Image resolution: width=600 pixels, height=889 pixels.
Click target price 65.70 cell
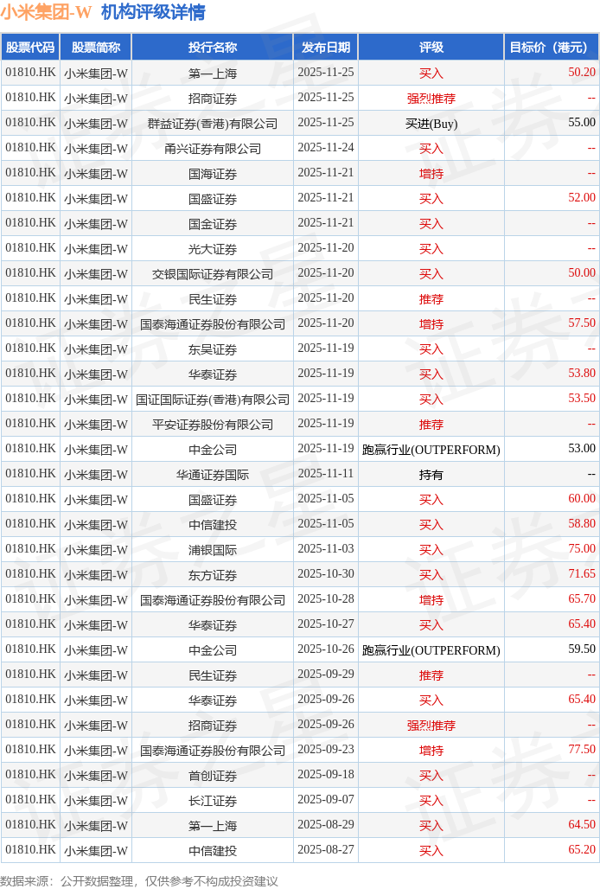pyautogui.click(x=552, y=599)
